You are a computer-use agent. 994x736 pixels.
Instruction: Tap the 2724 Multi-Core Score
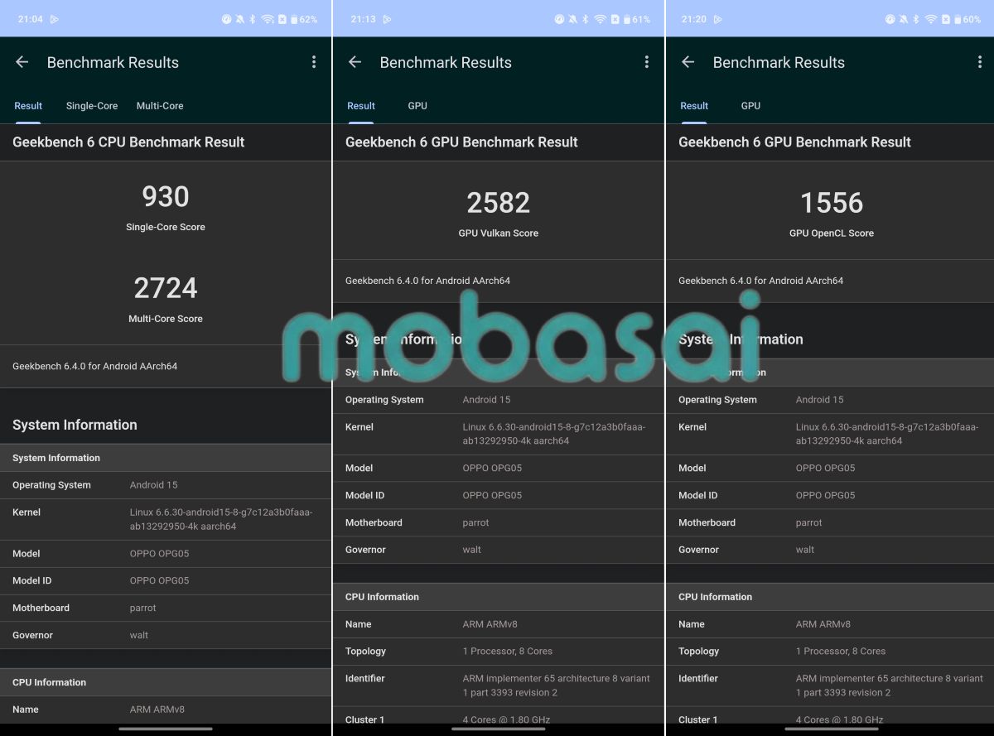pos(166,288)
